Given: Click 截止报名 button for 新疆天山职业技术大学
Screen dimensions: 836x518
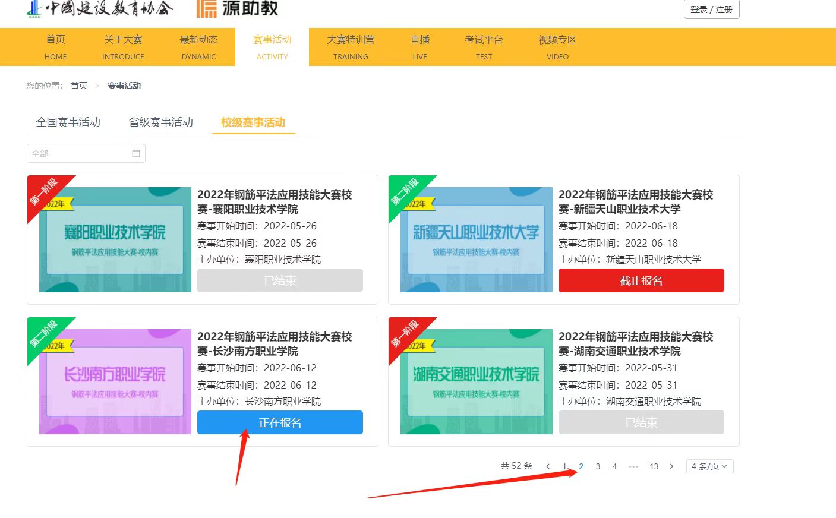Looking at the screenshot, I should [641, 280].
